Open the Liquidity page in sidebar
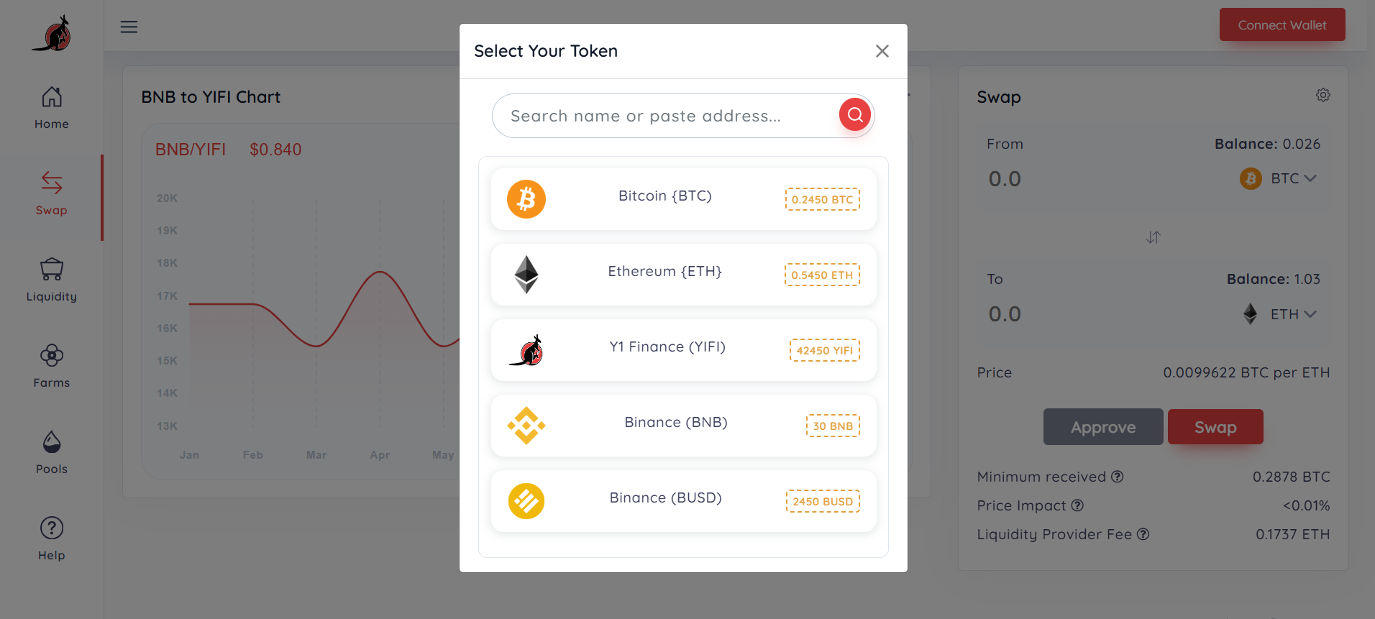The image size is (1375, 619). point(52,280)
